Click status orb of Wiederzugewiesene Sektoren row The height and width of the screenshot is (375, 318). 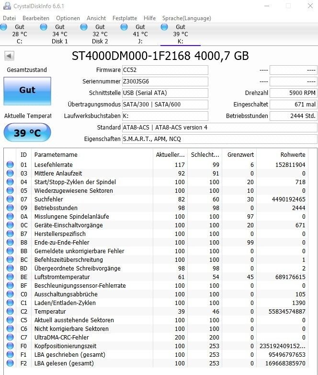click(10, 190)
